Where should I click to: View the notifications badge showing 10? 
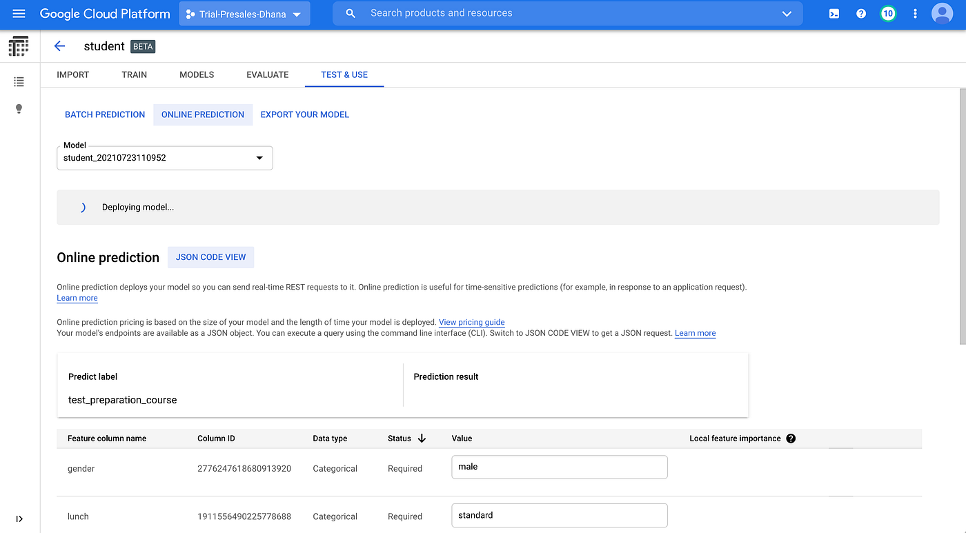point(887,13)
